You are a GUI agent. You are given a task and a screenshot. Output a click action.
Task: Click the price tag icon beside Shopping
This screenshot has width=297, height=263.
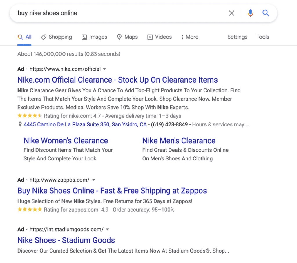[x=44, y=37]
